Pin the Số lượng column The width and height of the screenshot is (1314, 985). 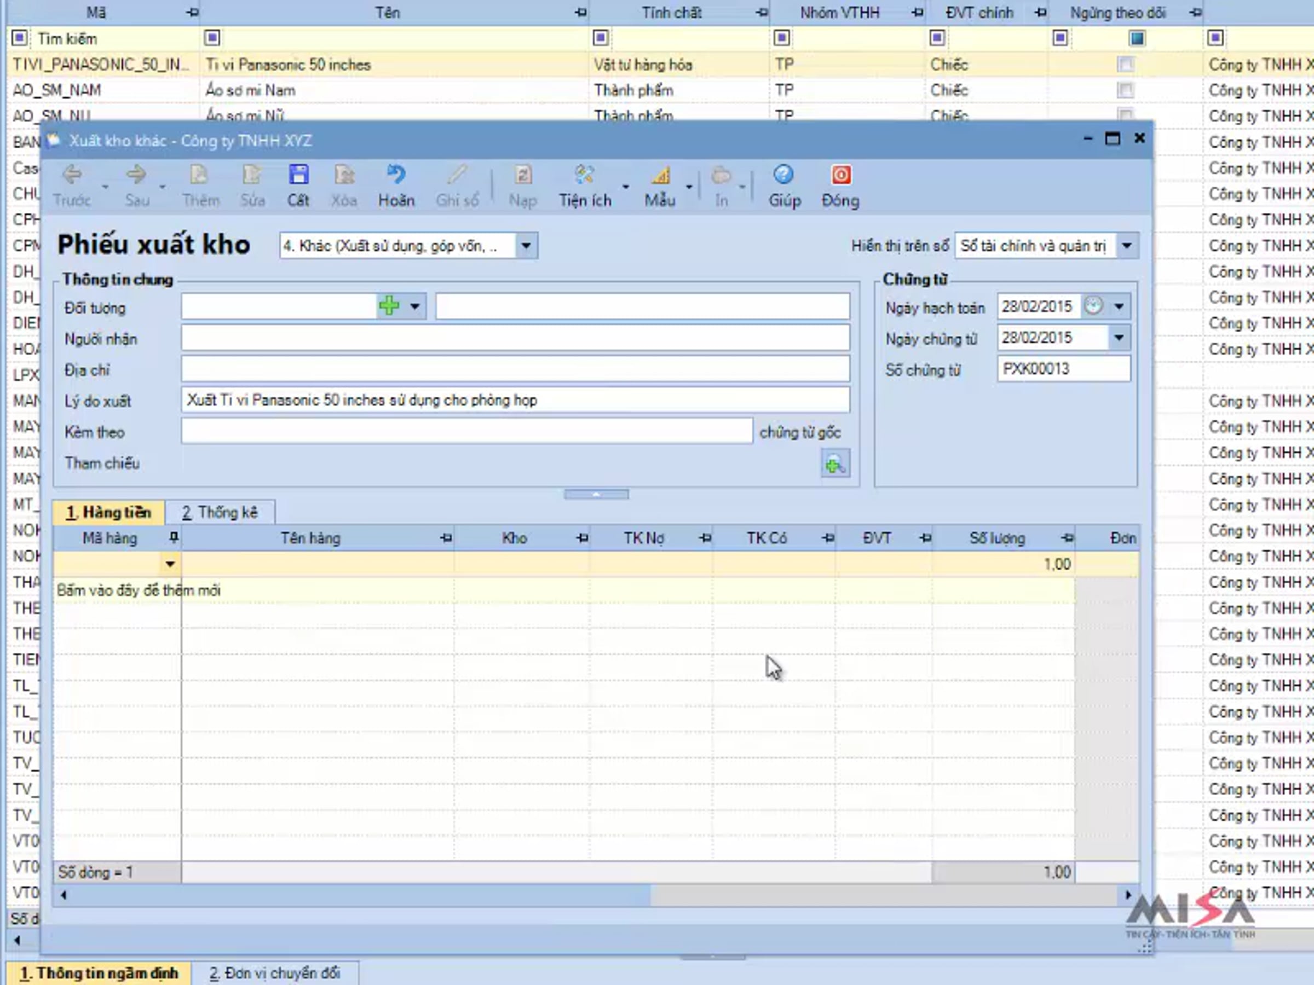tap(1068, 538)
